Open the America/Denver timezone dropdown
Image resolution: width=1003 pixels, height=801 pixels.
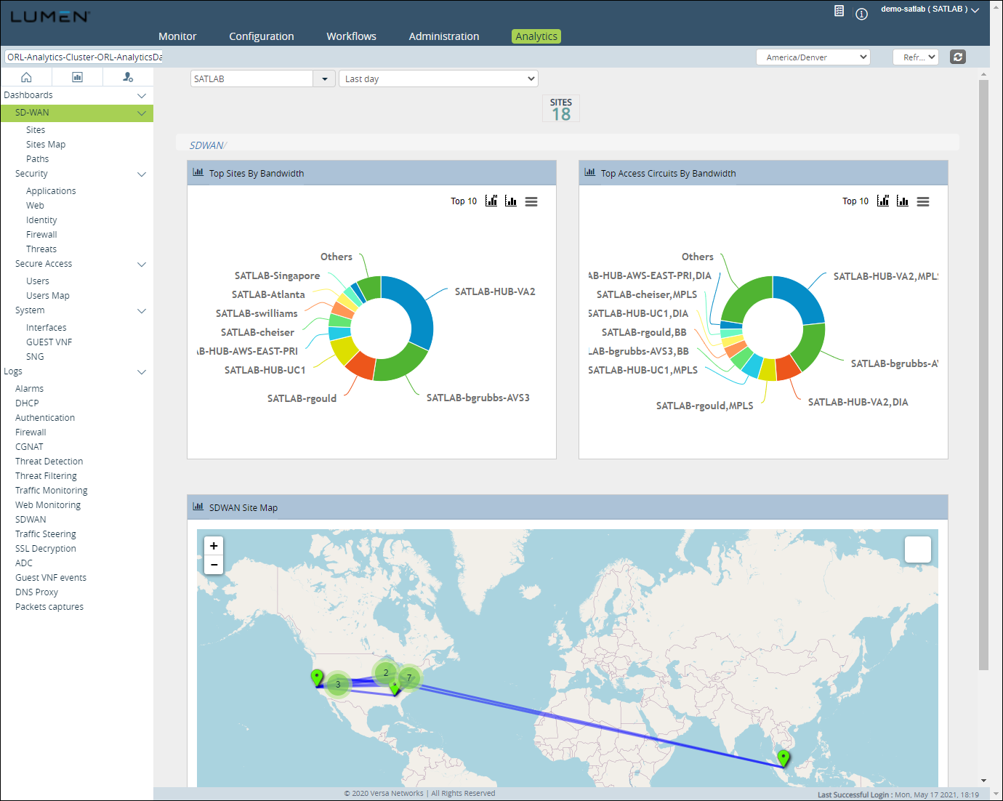[813, 57]
